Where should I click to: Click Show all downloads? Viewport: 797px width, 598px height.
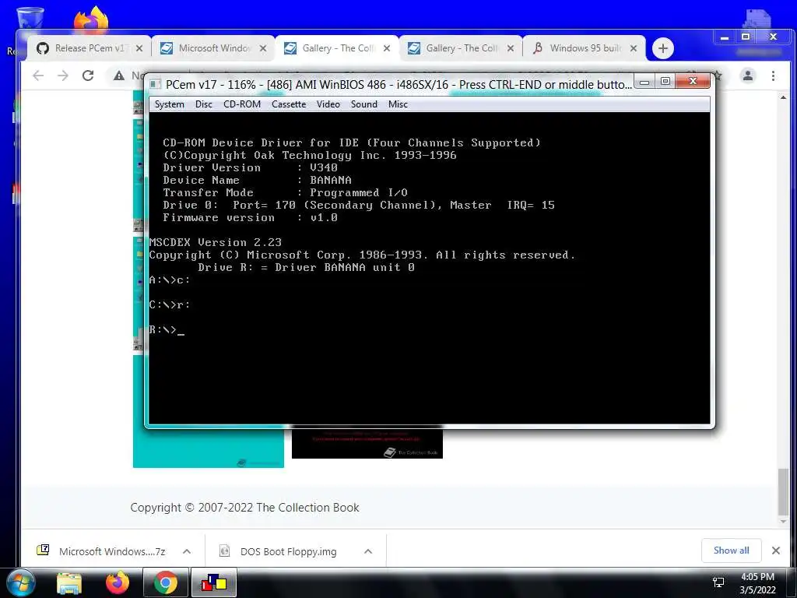point(731,551)
